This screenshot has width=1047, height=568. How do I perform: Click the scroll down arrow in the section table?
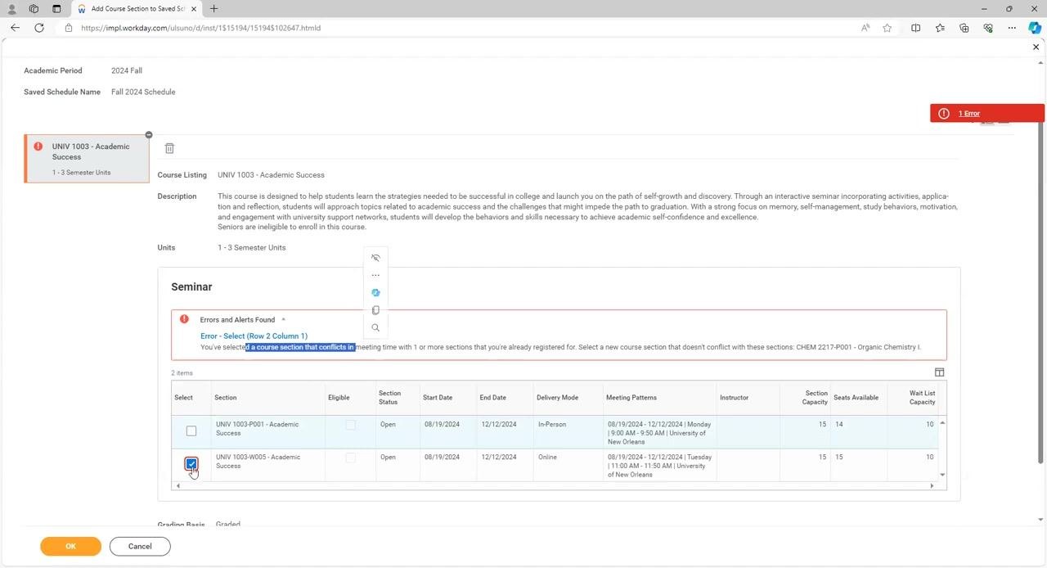pos(942,475)
